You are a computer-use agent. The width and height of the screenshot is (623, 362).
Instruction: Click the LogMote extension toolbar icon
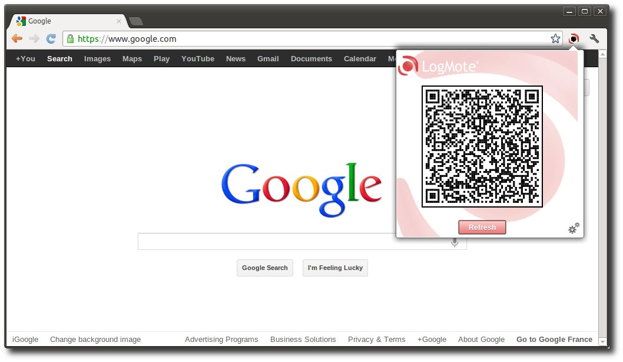click(x=574, y=38)
